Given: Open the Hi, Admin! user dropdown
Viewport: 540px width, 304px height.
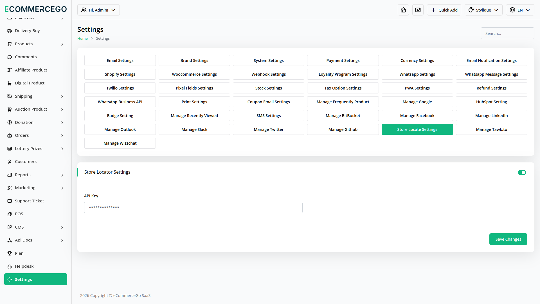Looking at the screenshot, I should point(98,10).
